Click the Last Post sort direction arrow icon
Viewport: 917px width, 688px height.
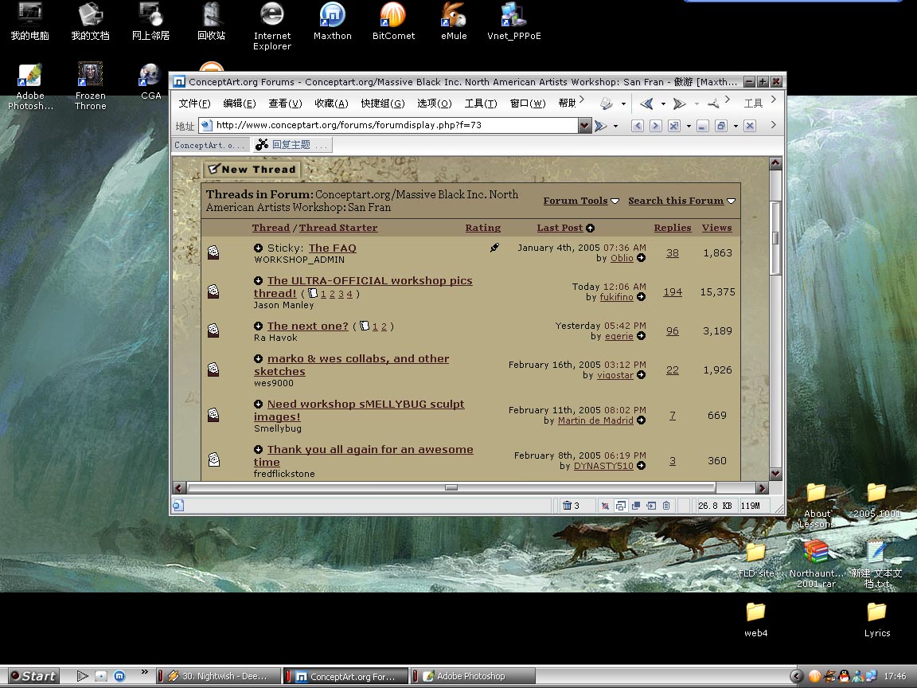click(x=590, y=229)
